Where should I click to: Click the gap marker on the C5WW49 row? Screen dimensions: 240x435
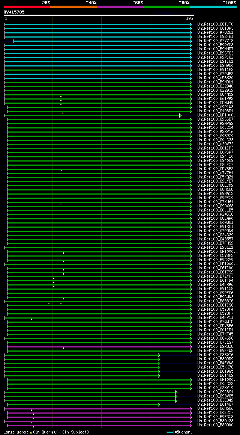tap(61, 104)
